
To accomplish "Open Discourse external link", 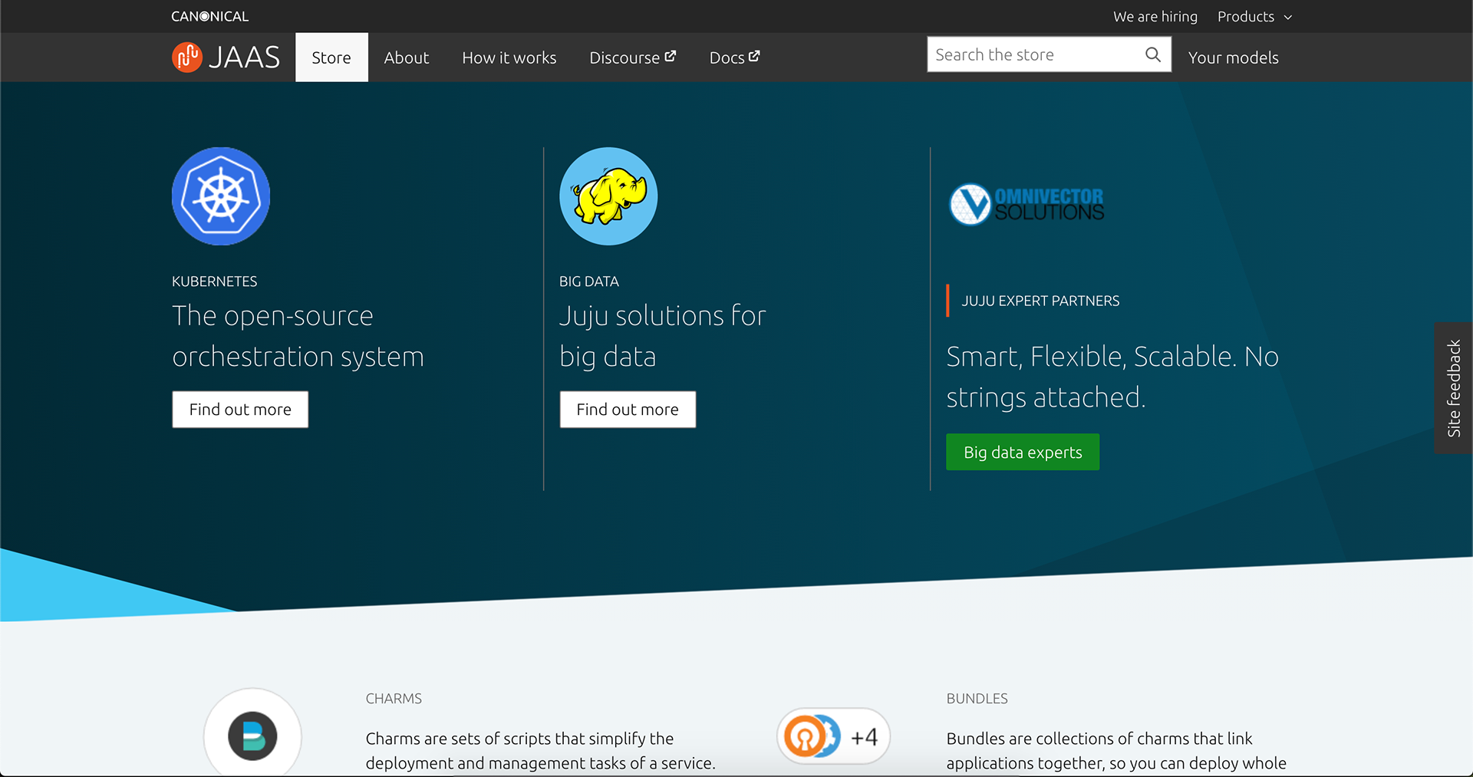I will point(633,58).
